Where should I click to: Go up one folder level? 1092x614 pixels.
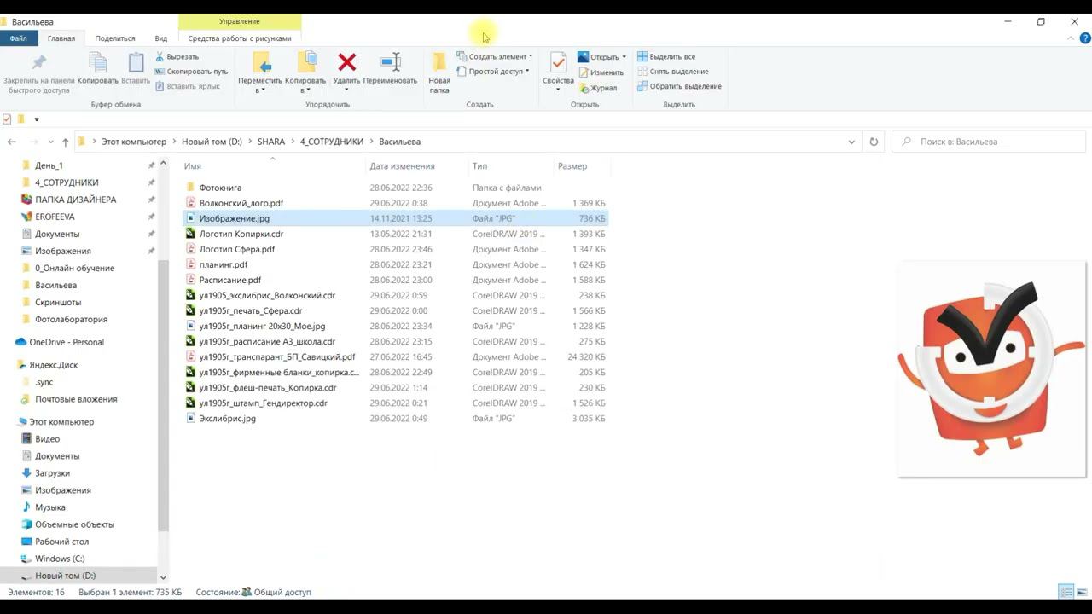coord(65,142)
